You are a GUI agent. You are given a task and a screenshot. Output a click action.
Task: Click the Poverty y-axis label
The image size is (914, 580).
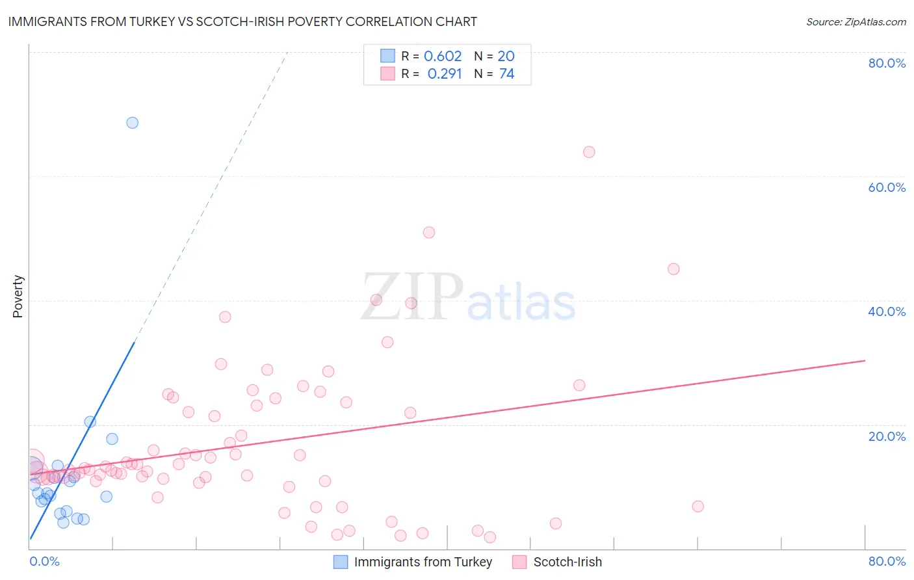click(18, 297)
